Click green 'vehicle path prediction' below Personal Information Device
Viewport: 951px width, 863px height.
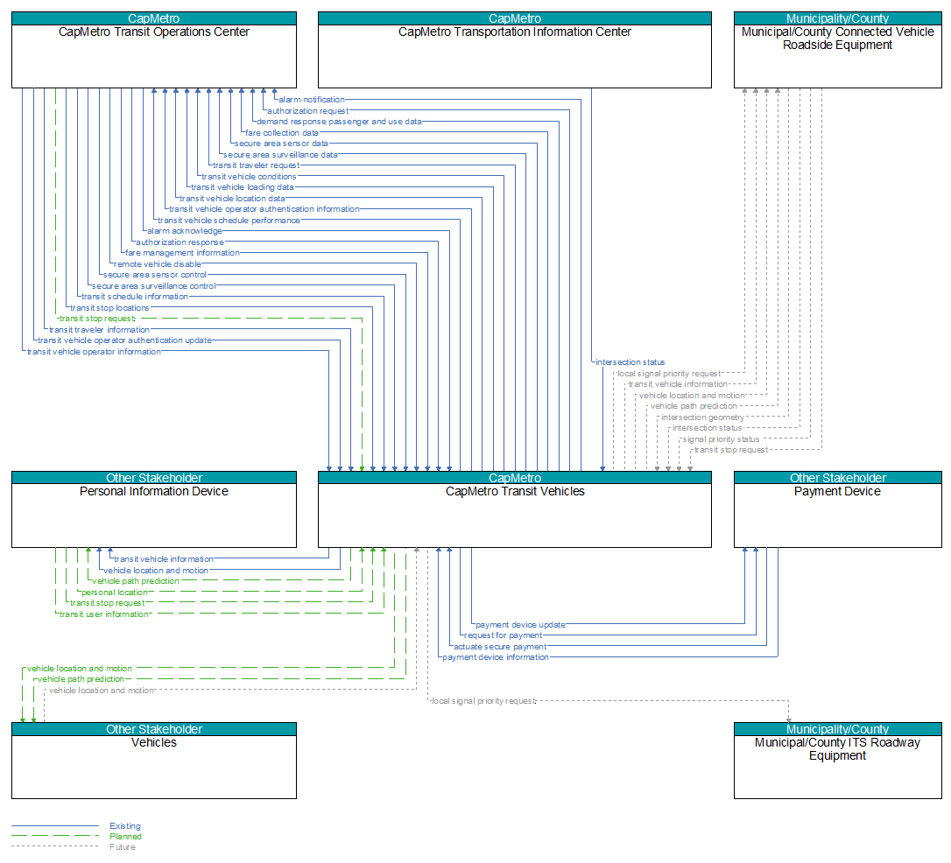coord(136,581)
